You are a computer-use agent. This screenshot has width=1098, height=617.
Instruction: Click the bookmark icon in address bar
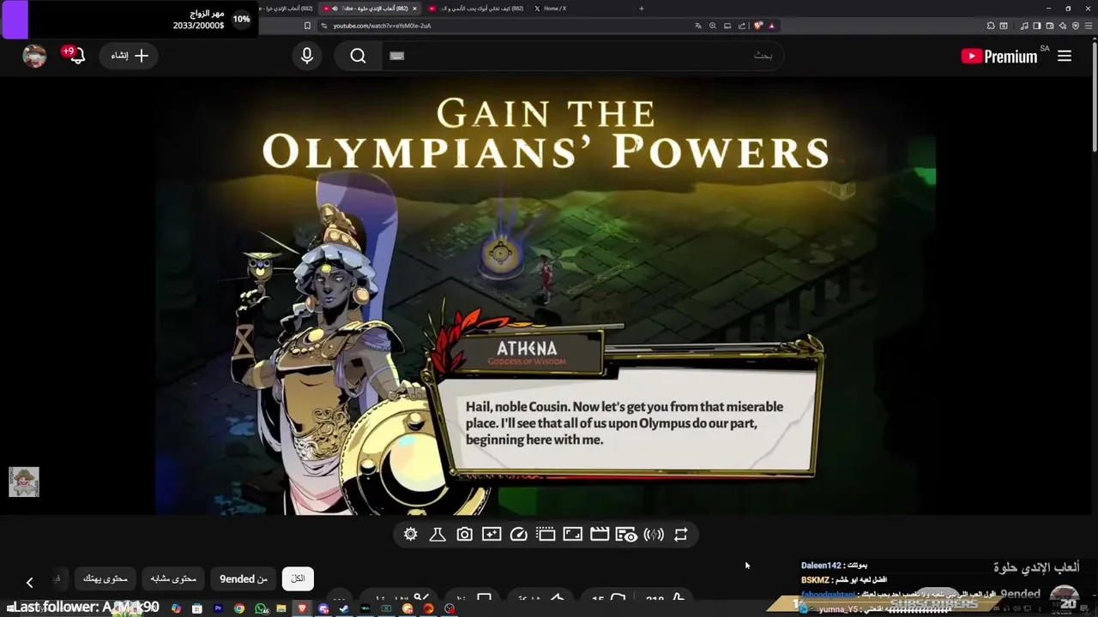tap(307, 26)
